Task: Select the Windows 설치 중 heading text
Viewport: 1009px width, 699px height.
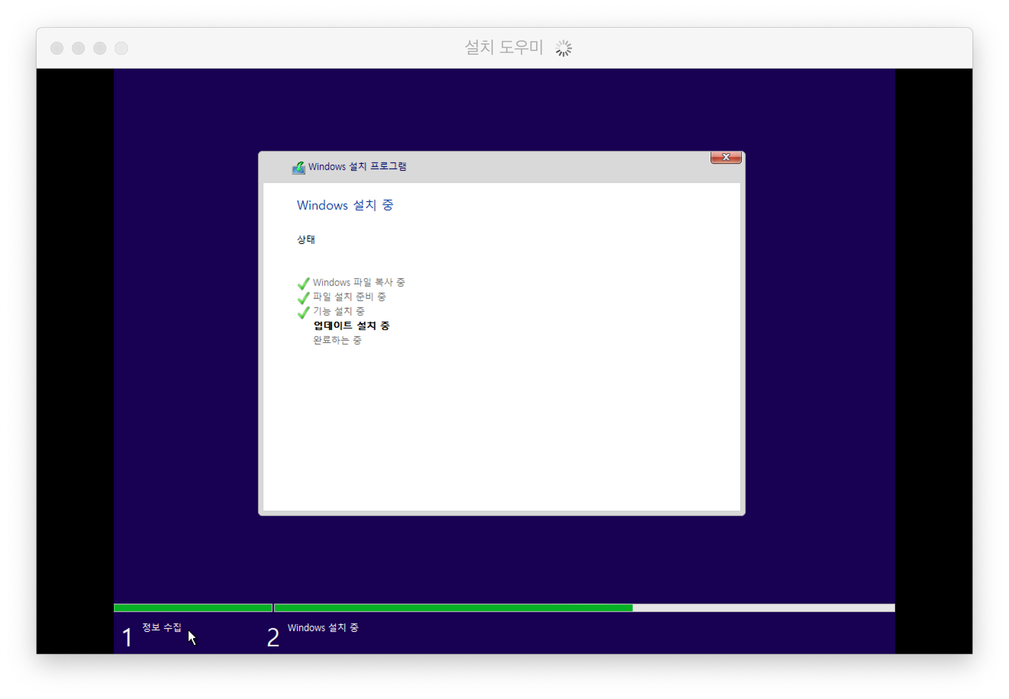Action: pyautogui.click(x=345, y=205)
